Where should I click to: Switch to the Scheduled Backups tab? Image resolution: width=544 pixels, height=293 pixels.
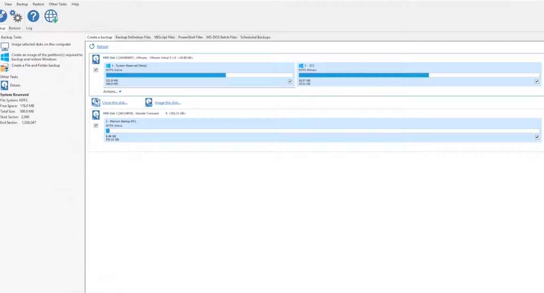(255, 37)
